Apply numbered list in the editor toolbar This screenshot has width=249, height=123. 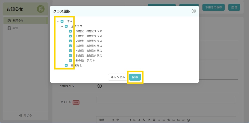[x=159, y=120]
